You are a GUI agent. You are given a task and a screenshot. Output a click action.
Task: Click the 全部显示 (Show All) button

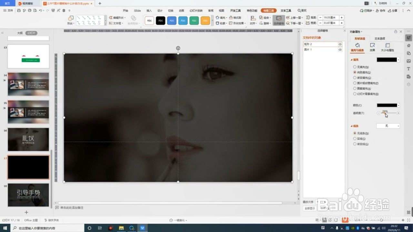[310, 208]
